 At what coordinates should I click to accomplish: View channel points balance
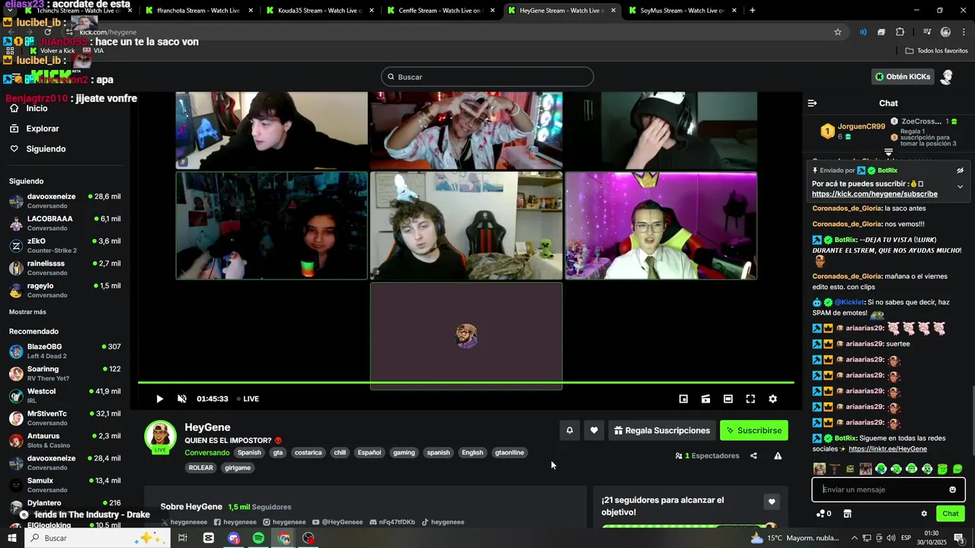click(824, 514)
